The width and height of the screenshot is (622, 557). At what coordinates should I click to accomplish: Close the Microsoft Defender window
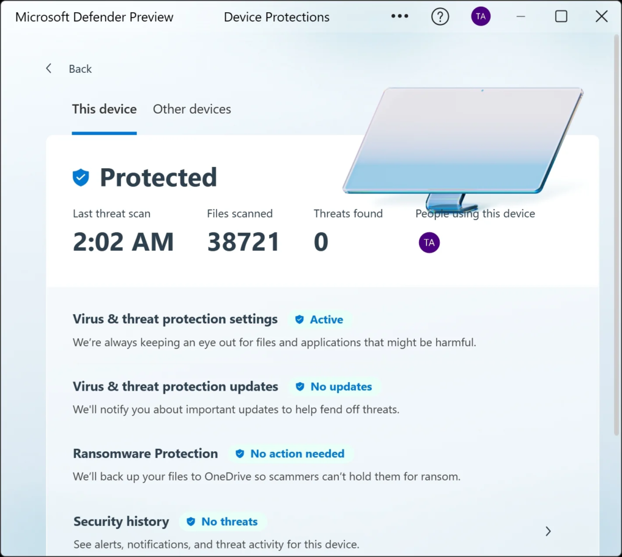(602, 16)
